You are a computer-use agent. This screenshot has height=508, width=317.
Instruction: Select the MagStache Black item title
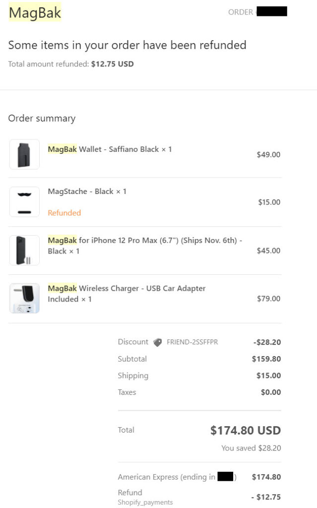click(x=87, y=191)
